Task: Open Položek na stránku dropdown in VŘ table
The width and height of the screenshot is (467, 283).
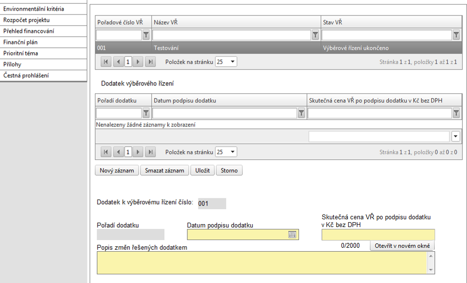Action: point(226,62)
